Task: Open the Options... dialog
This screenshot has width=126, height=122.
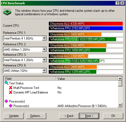Action: [36, 116]
